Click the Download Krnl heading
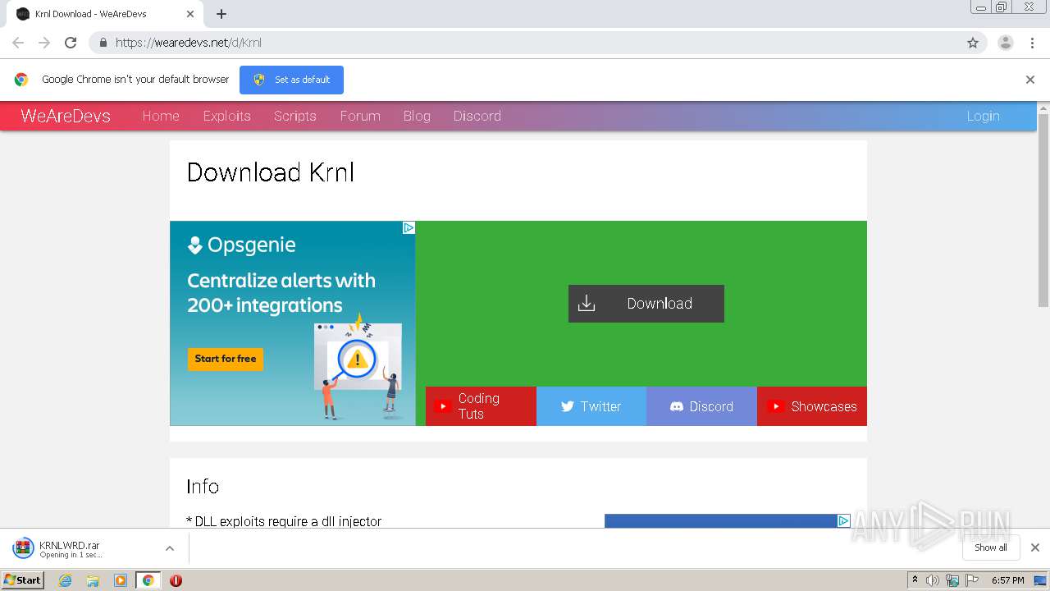The image size is (1050, 591). tap(271, 172)
